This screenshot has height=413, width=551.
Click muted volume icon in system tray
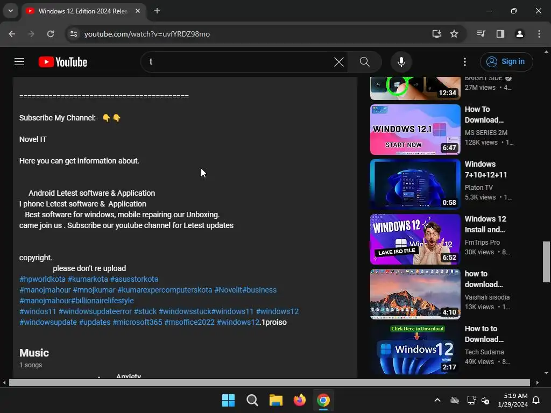pyautogui.click(x=485, y=400)
